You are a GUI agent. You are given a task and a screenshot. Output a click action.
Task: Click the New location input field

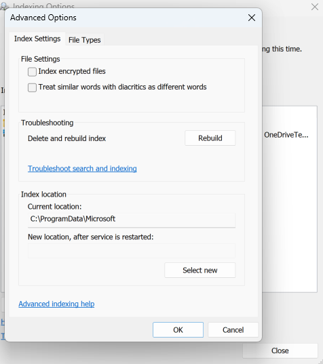click(x=132, y=251)
